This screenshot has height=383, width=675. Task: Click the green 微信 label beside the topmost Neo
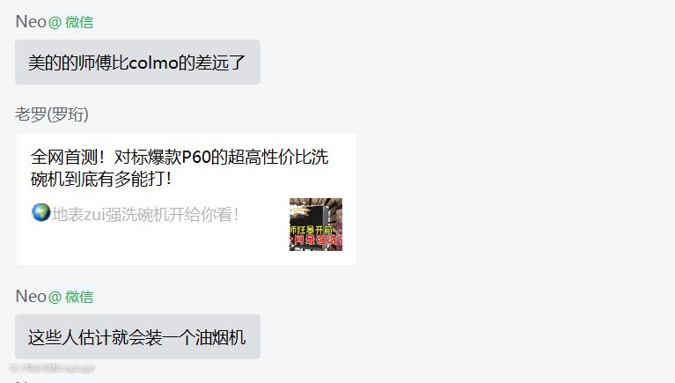[x=79, y=22]
